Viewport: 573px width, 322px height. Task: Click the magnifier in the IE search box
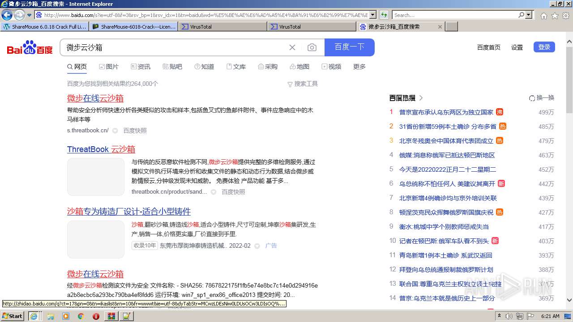521,15
